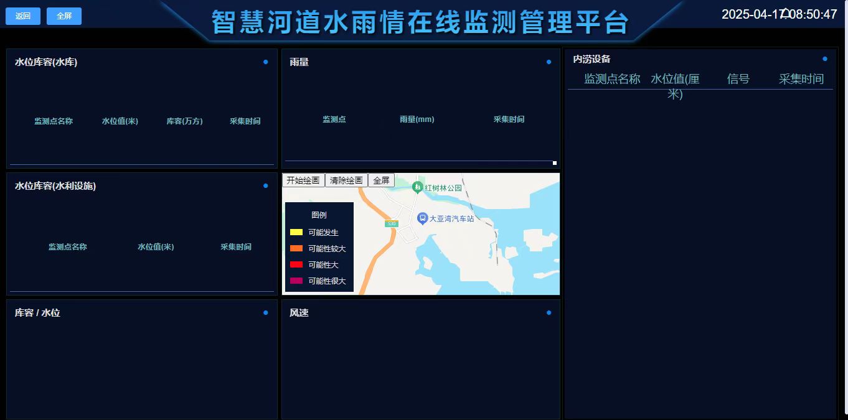Click 信号 column header
This screenshot has width=848, height=420.
tap(738, 79)
